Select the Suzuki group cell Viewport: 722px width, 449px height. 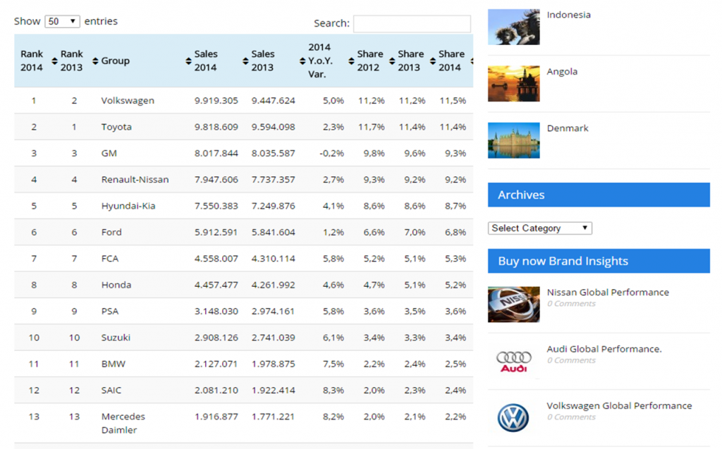(x=116, y=338)
